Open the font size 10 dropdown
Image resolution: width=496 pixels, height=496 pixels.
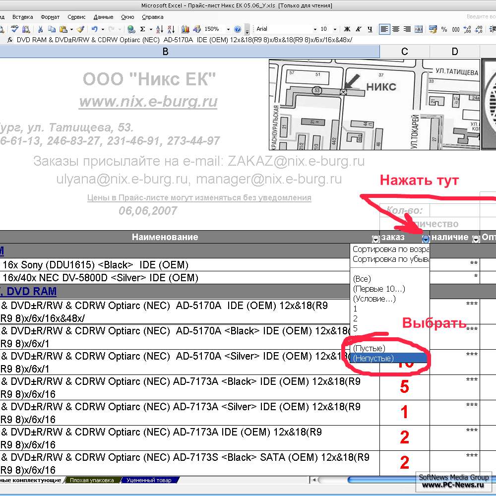click(x=335, y=29)
